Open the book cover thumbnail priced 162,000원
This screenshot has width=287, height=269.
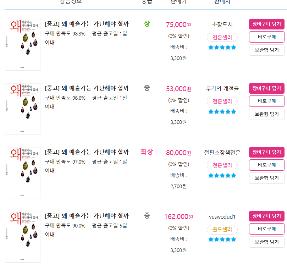(x=23, y=237)
